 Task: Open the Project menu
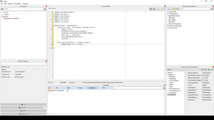[10, 4]
